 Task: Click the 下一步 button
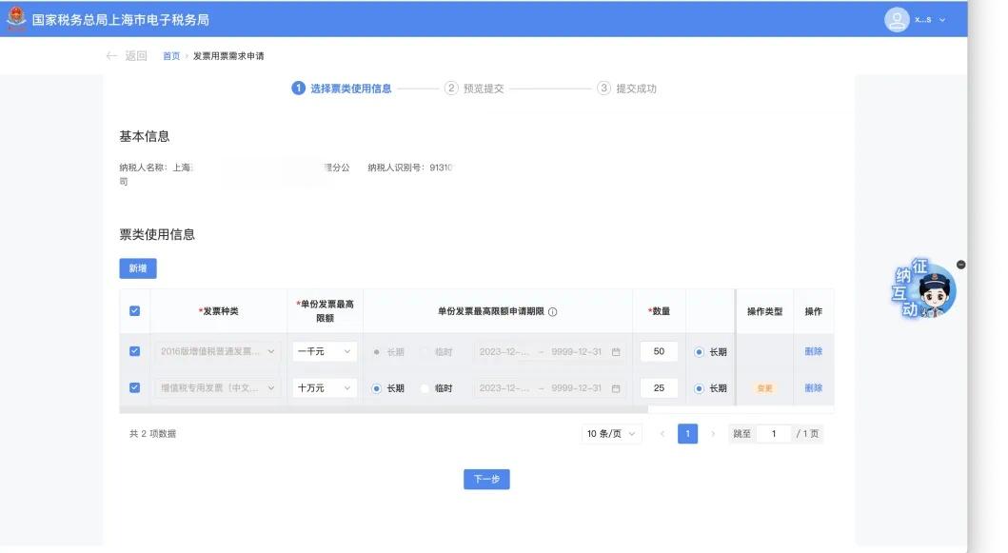(486, 479)
